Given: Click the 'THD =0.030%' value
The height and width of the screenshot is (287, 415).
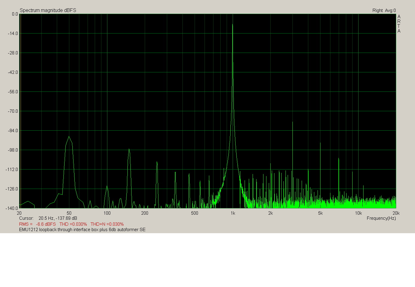Looking at the screenshot, I should point(73,224).
